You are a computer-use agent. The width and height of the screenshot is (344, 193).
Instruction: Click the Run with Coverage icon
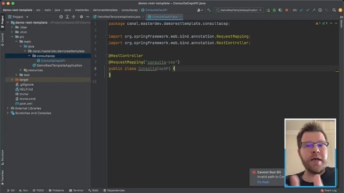click(281, 10)
